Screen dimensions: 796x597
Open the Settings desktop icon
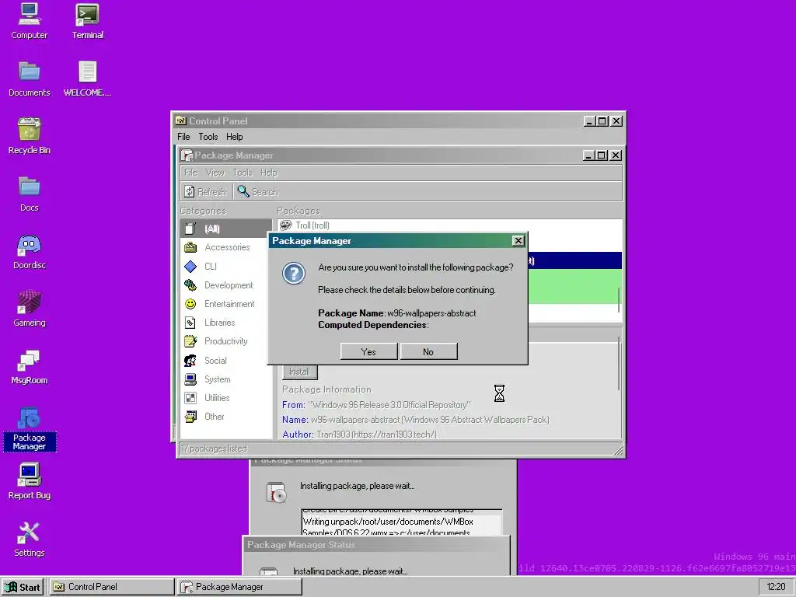29,539
